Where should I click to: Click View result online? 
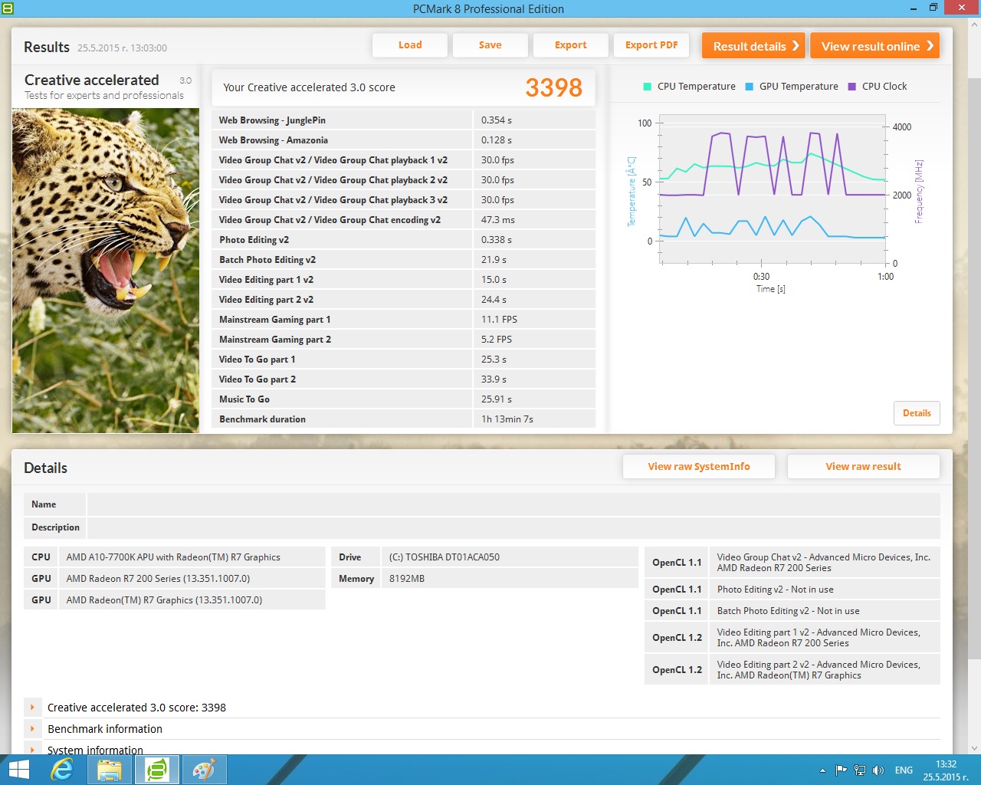pyautogui.click(x=875, y=46)
